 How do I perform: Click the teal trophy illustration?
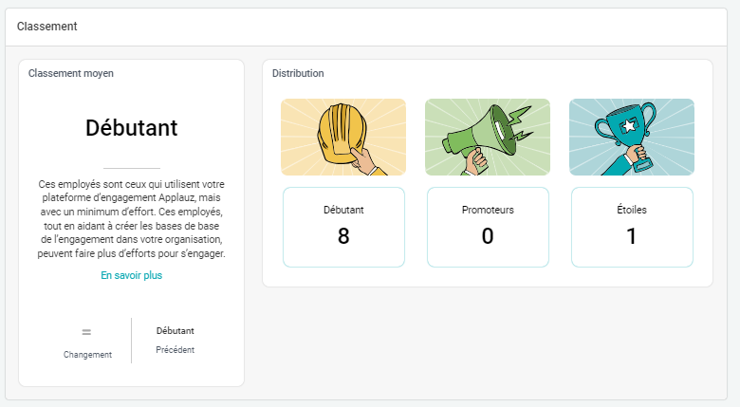(x=632, y=138)
